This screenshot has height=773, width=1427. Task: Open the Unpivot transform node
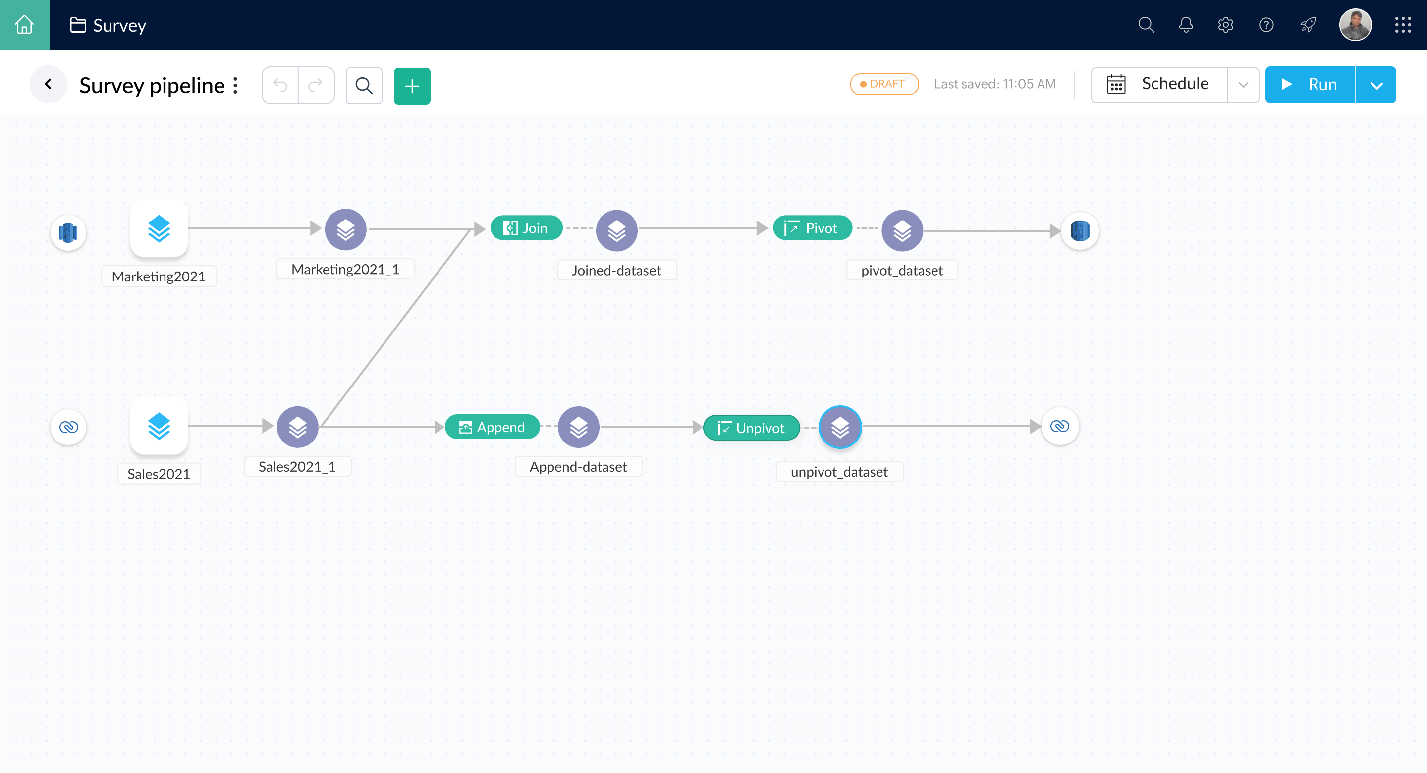click(x=751, y=427)
